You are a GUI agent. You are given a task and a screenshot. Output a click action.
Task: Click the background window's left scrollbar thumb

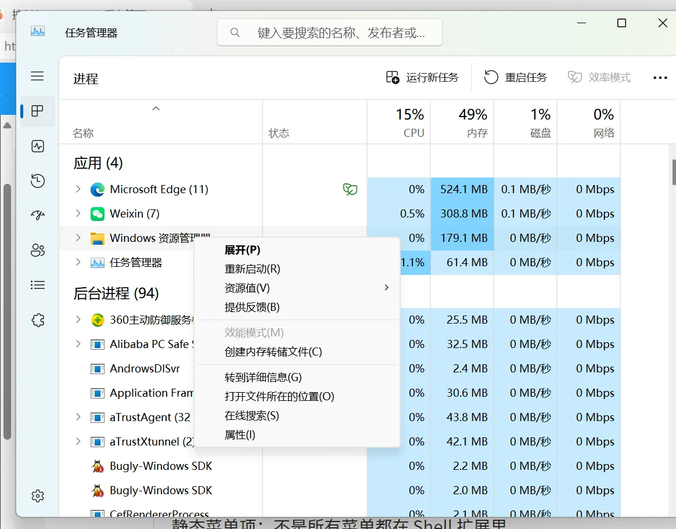click(7, 311)
